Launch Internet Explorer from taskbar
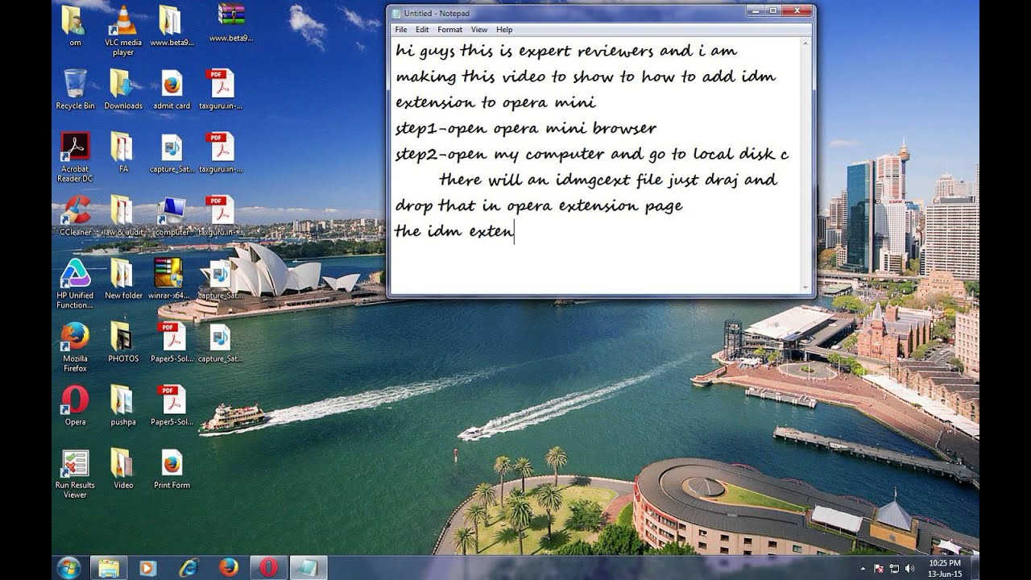 188,568
